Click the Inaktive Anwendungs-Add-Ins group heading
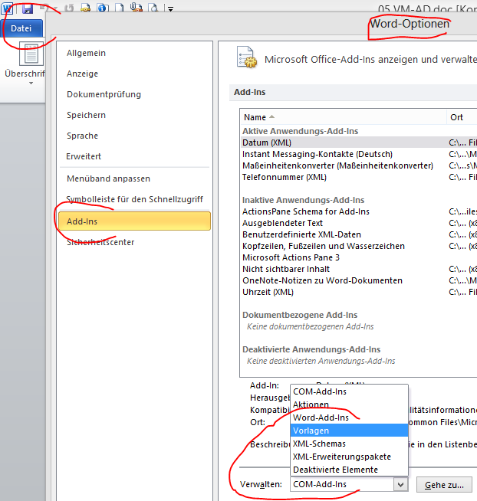The width and height of the screenshot is (477, 501). coord(303,200)
